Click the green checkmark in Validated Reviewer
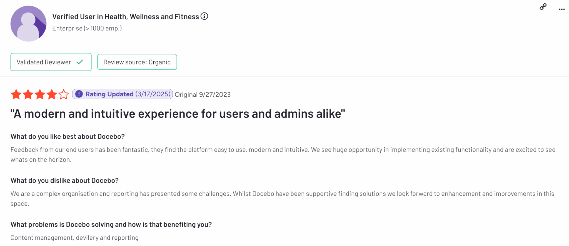Viewport: 569px width, 246px height. [x=80, y=62]
